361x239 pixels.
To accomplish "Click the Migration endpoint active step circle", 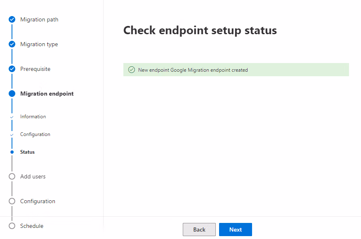I will [12, 94].
